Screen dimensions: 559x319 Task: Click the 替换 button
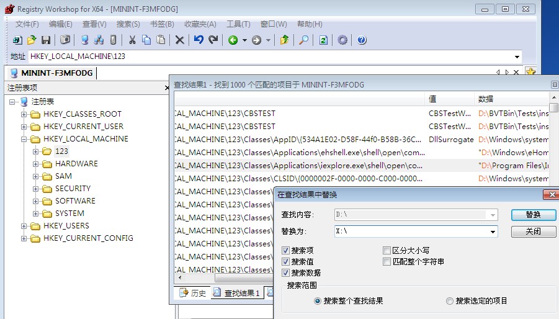pyautogui.click(x=534, y=215)
